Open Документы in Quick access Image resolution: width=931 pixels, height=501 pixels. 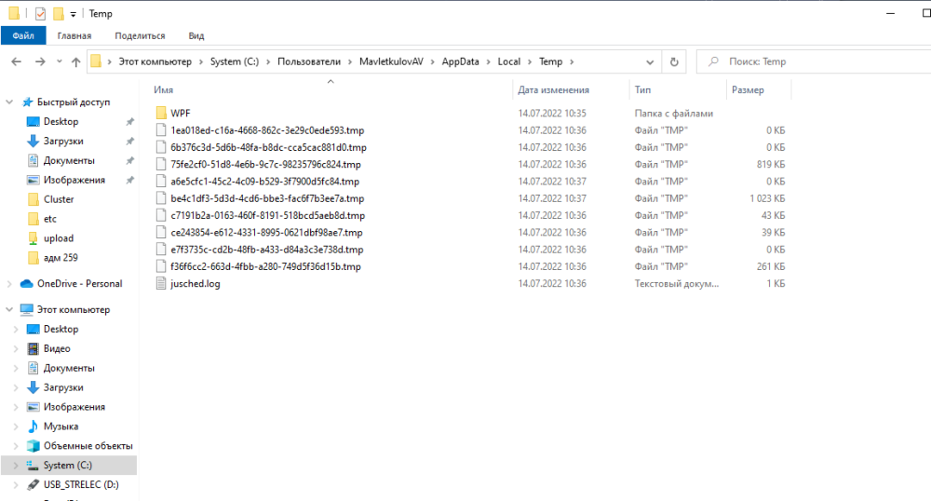coord(69,161)
